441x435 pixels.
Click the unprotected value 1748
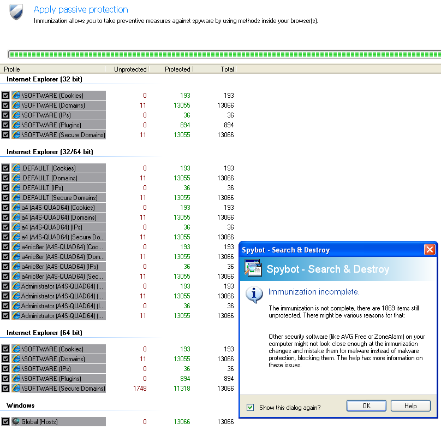[140, 389]
